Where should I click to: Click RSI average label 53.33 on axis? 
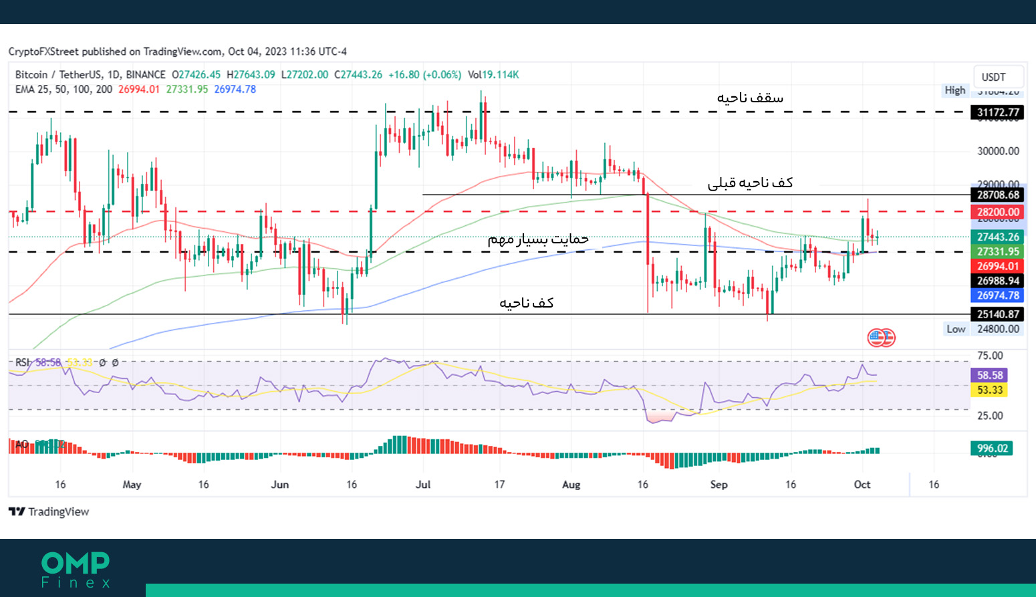point(989,390)
